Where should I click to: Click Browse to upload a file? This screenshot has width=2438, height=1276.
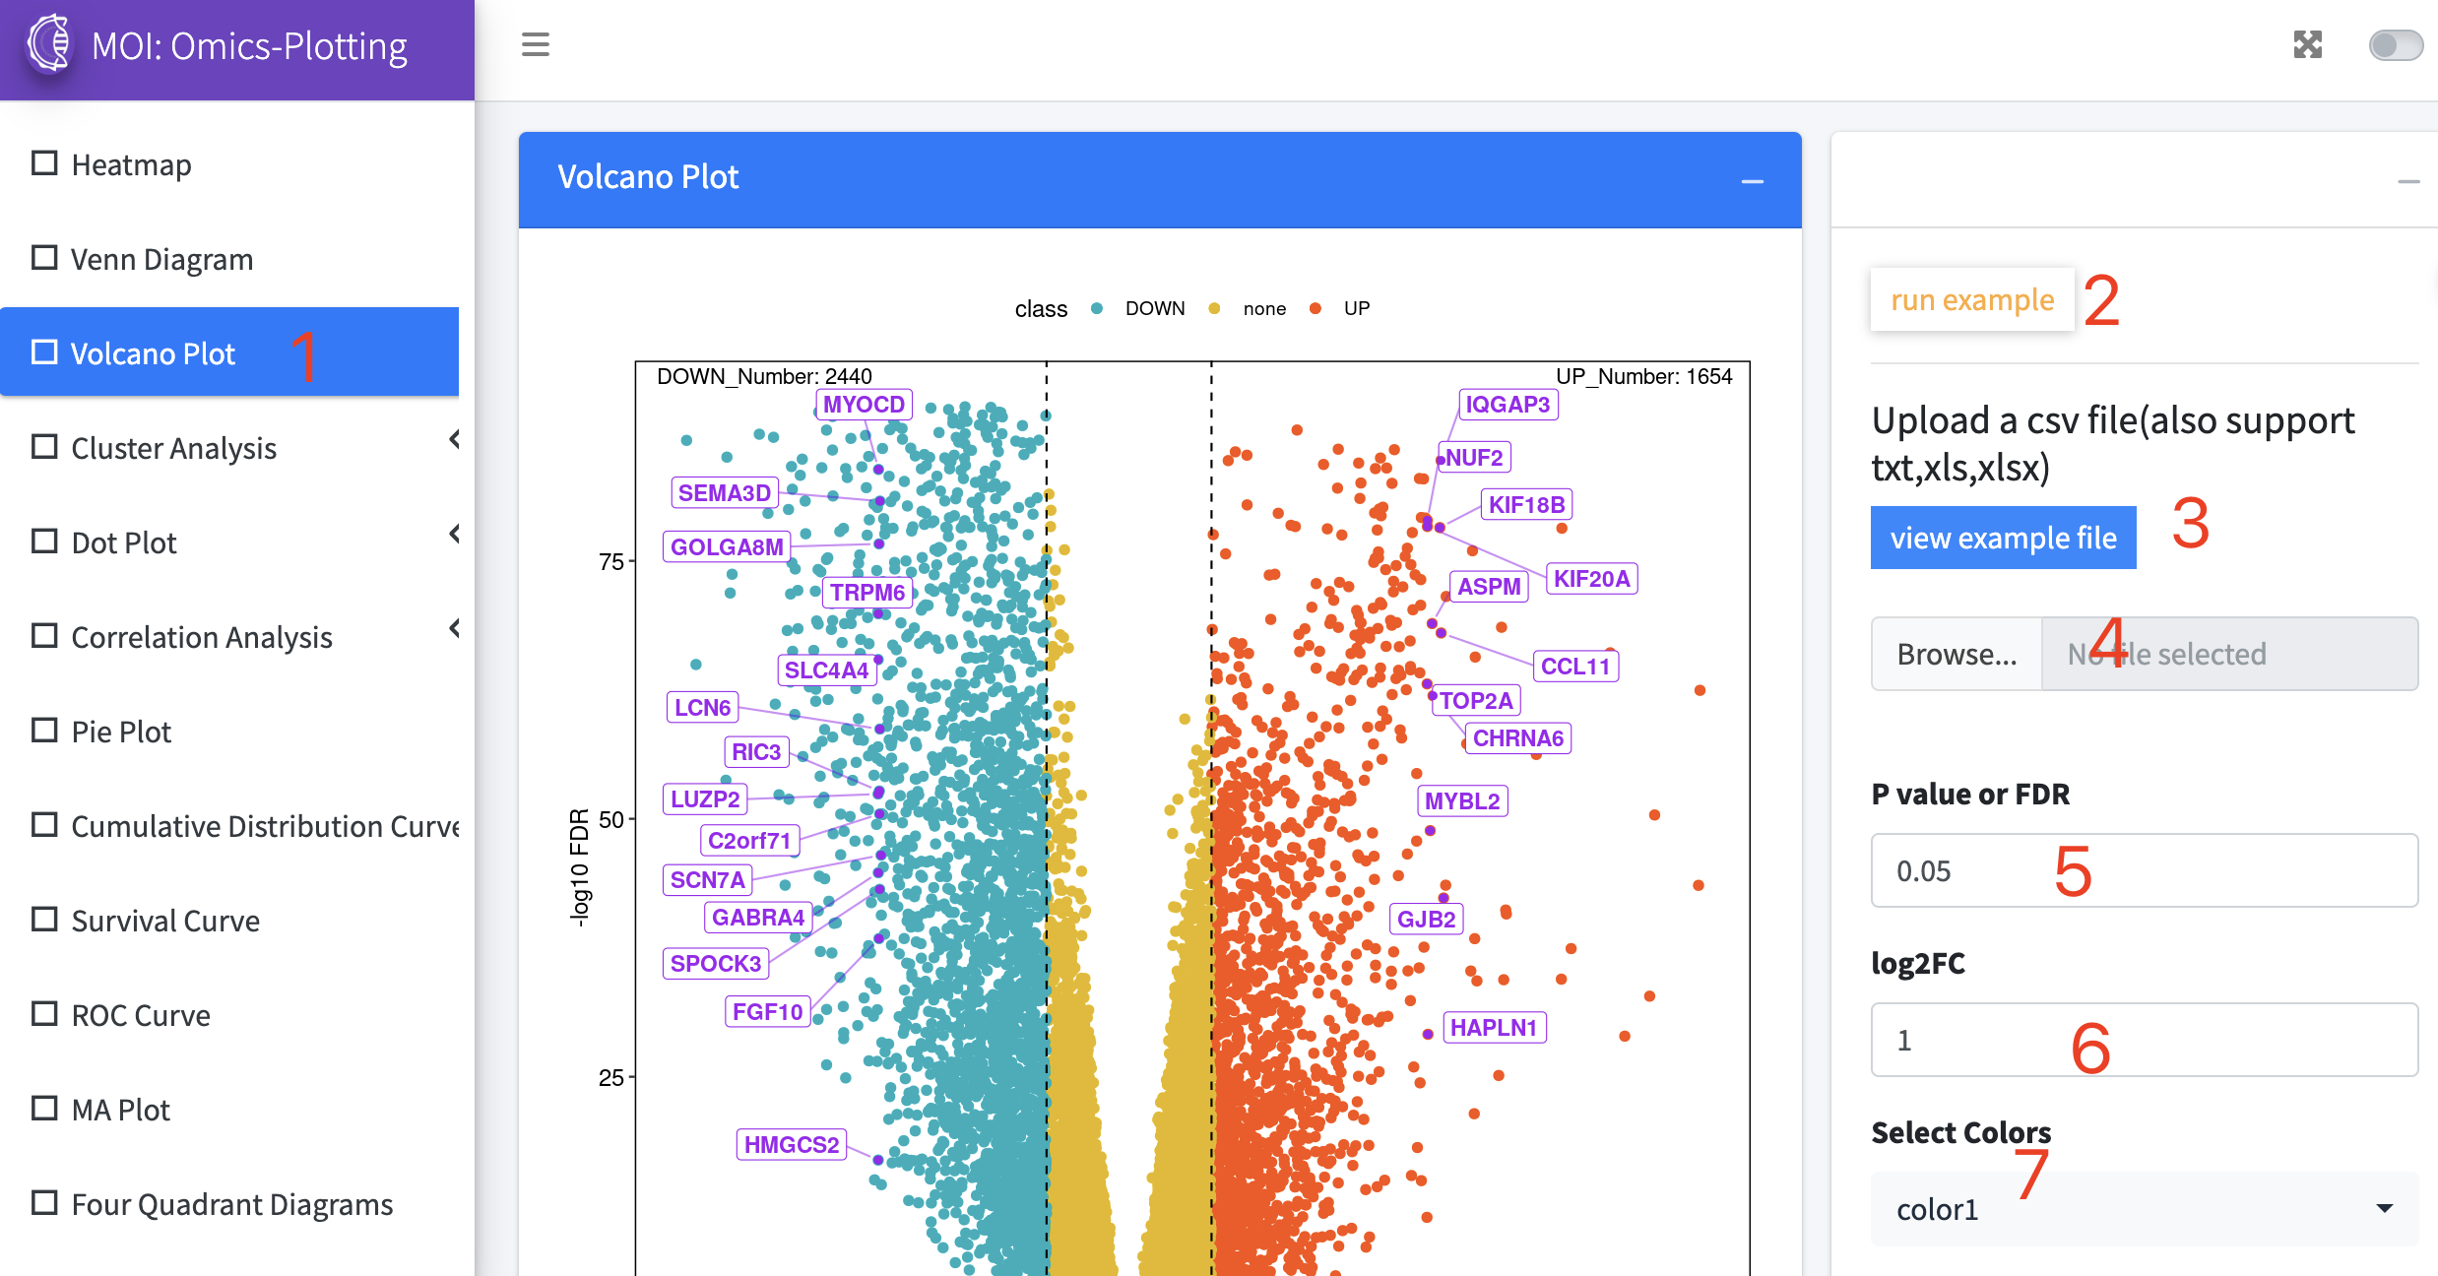click(1957, 654)
